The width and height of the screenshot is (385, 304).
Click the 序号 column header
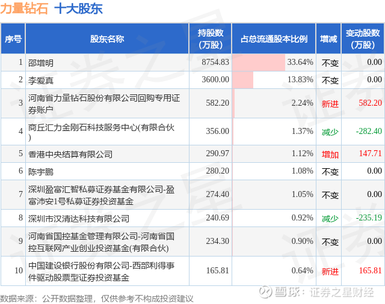[13, 38]
